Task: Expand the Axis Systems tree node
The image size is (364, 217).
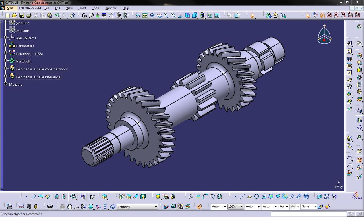Action: pyautogui.click(x=6, y=37)
